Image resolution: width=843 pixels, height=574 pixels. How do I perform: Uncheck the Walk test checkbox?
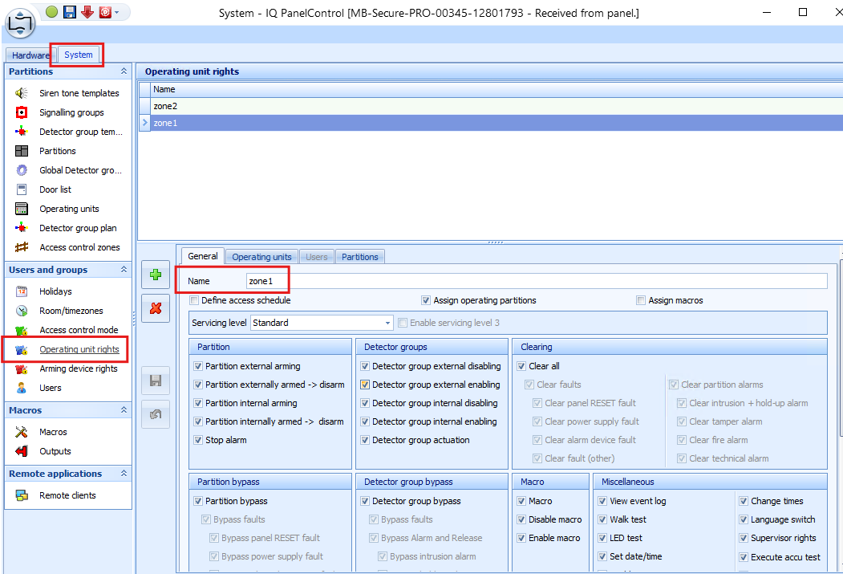point(602,519)
